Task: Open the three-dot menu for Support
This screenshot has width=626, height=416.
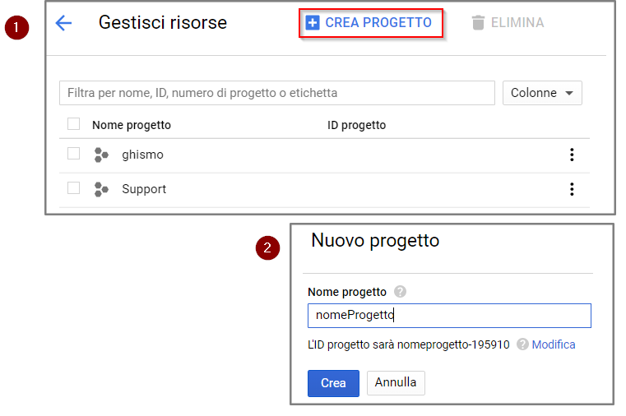Action: pyautogui.click(x=572, y=189)
